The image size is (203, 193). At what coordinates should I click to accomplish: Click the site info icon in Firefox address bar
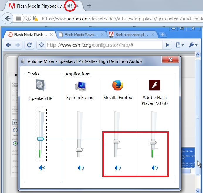point(28,18)
